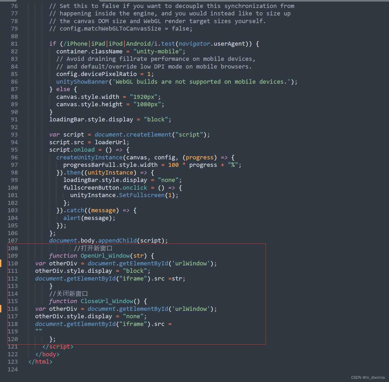This screenshot has height=382, width=389.
Task: Click 'catch' on line 103
Action: click(75, 210)
